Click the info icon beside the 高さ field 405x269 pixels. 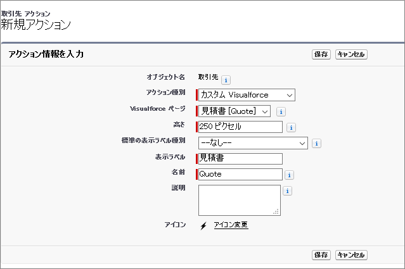click(x=291, y=127)
